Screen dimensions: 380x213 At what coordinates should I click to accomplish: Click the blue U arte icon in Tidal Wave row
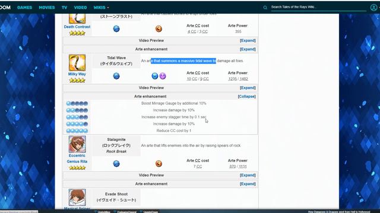click(x=154, y=76)
